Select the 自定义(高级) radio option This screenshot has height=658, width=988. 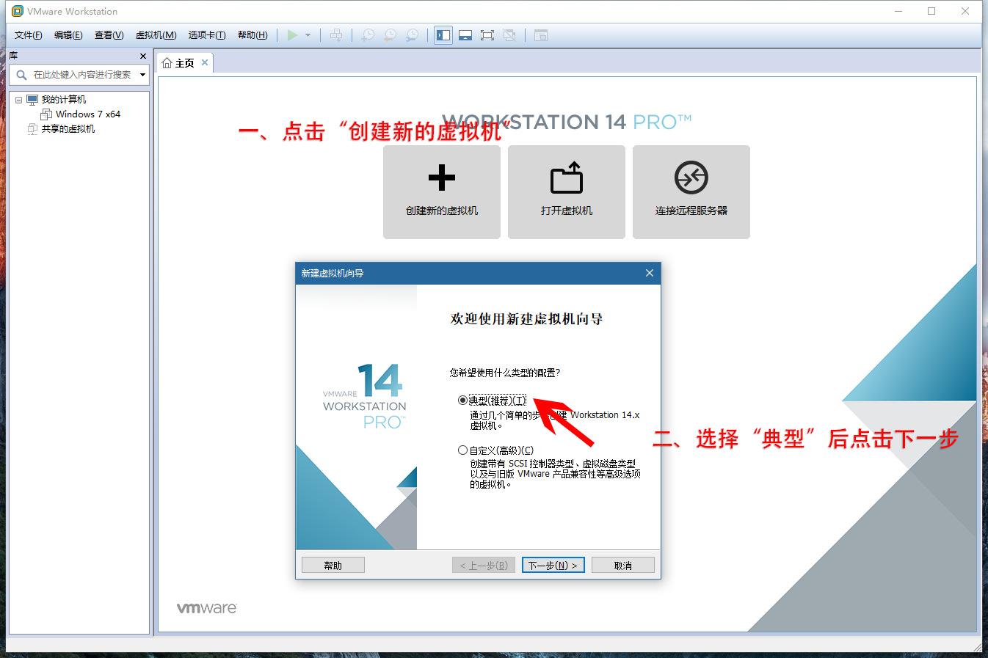click(x=462, y=450)
